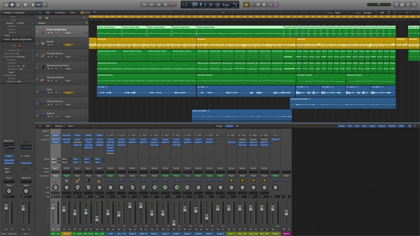
Task: Adjust the master volume slider in control bar
Action: pyautogui.click(x=379, y=5)
